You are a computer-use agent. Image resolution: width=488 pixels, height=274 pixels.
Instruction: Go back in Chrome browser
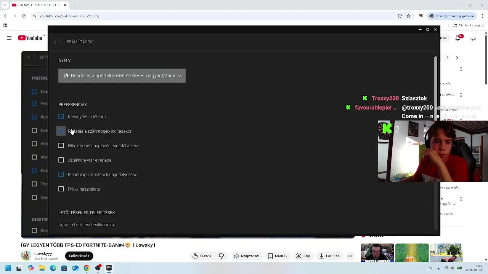click(5, 16)
